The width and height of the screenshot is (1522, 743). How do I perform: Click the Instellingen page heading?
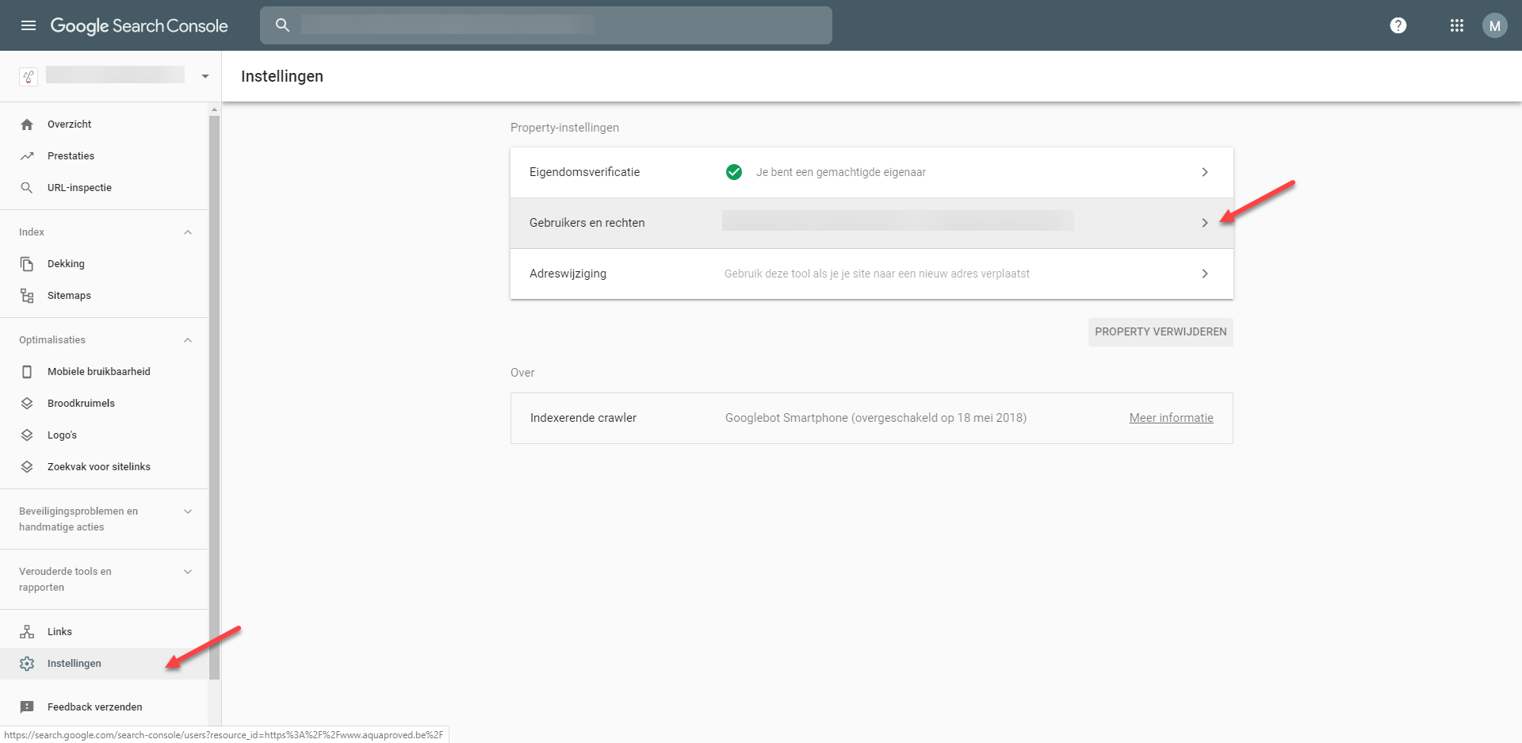pos(282,76)
